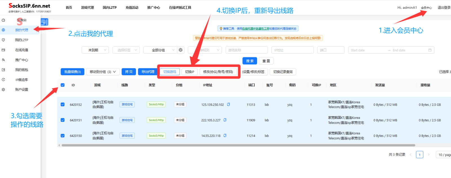
Task: Open the 仪表台 dashboard sidebar icon
Action: click(x=3, y=20)
